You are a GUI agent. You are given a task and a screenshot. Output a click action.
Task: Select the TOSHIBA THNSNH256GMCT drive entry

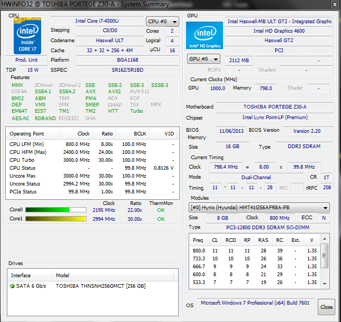[93, 286]
